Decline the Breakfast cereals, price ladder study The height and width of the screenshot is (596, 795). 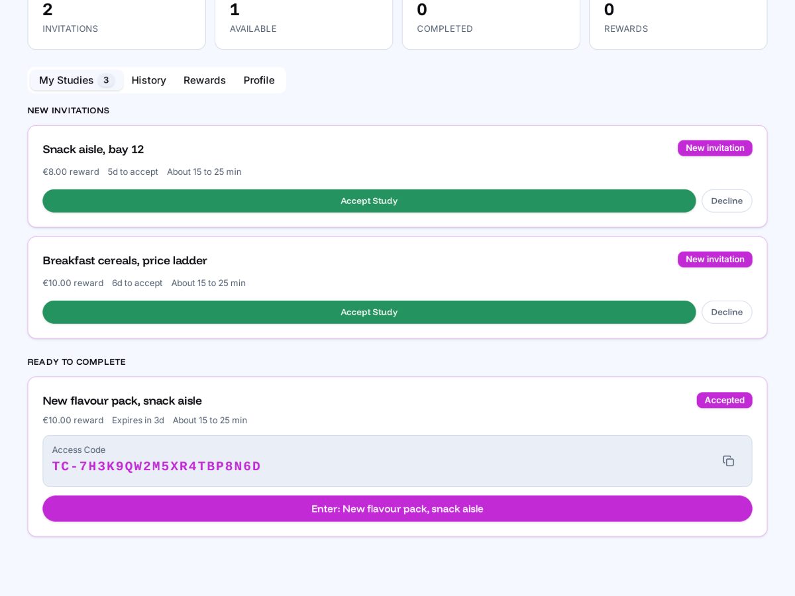tap(727, 312)
